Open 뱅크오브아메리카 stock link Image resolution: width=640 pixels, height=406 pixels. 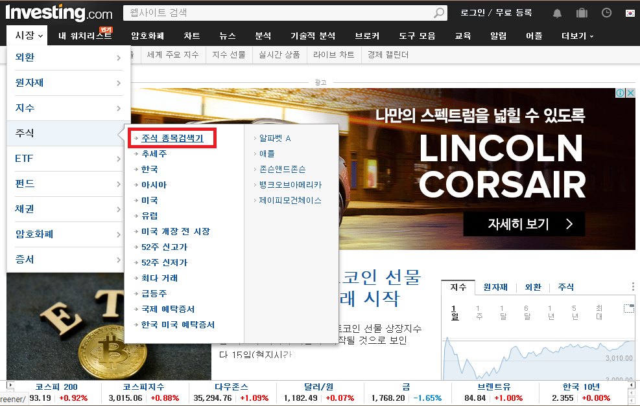[290, 185]
